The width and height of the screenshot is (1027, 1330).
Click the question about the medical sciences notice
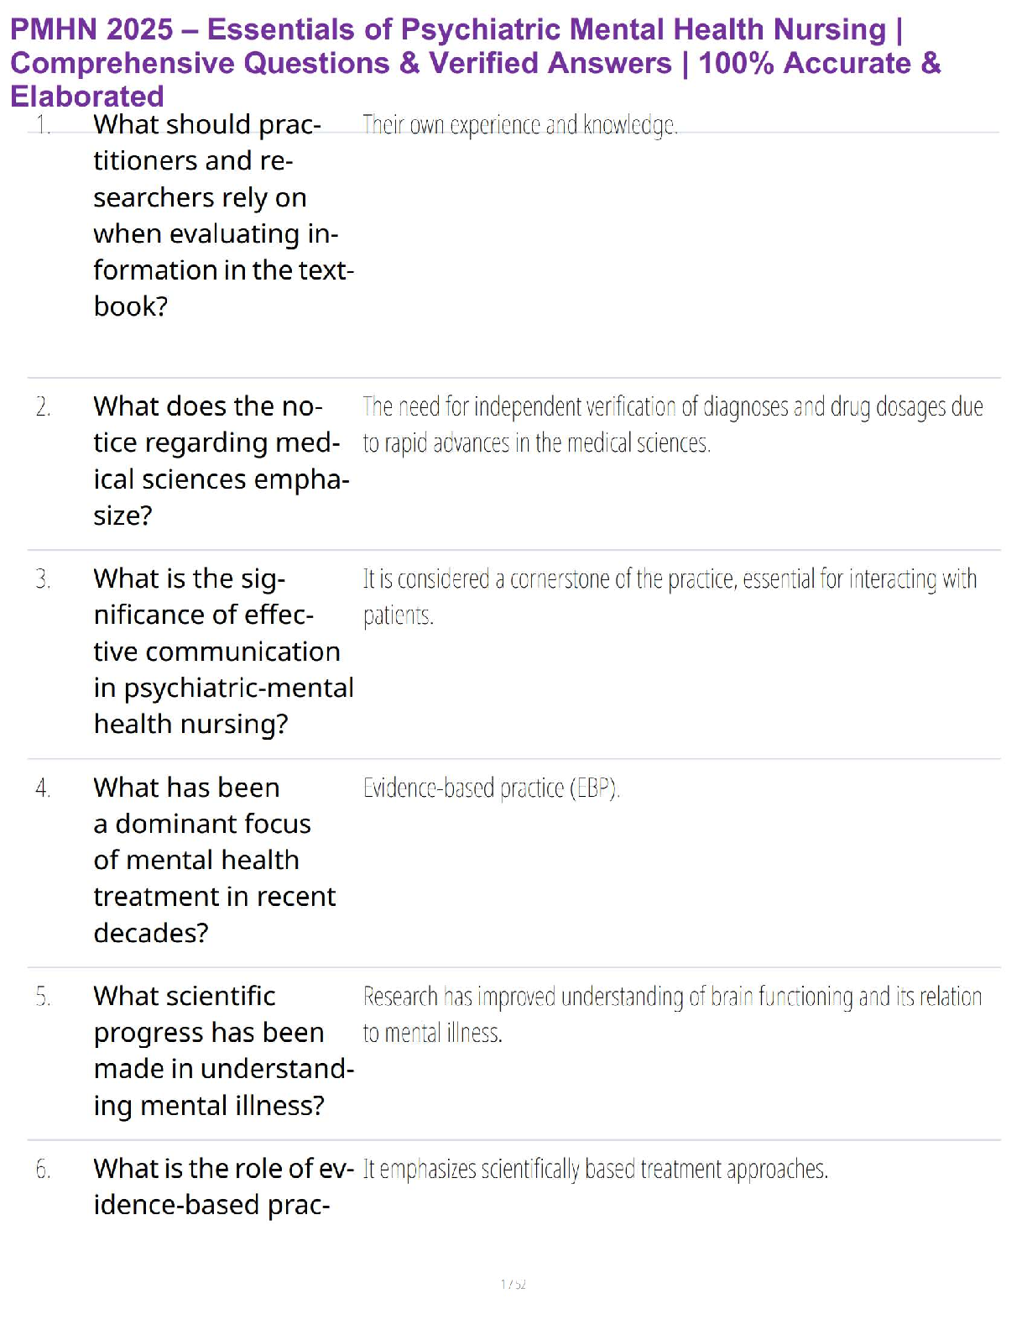[221, 460]
